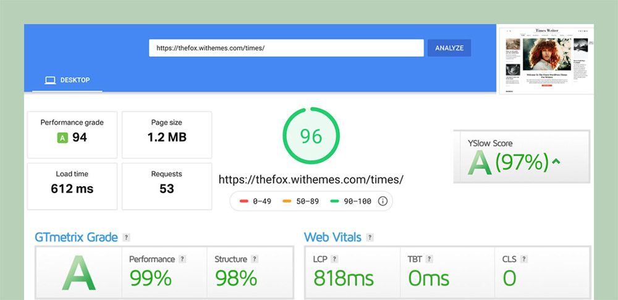
Task: Switch to the DESKTOP tab
Action: 67,80
